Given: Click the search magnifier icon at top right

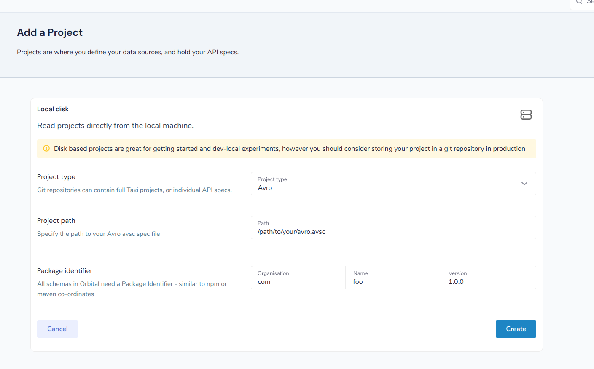Looking at the screenshot, I should [x=579, y=2].
